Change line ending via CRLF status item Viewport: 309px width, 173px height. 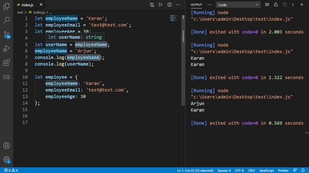tap(252, 171)
